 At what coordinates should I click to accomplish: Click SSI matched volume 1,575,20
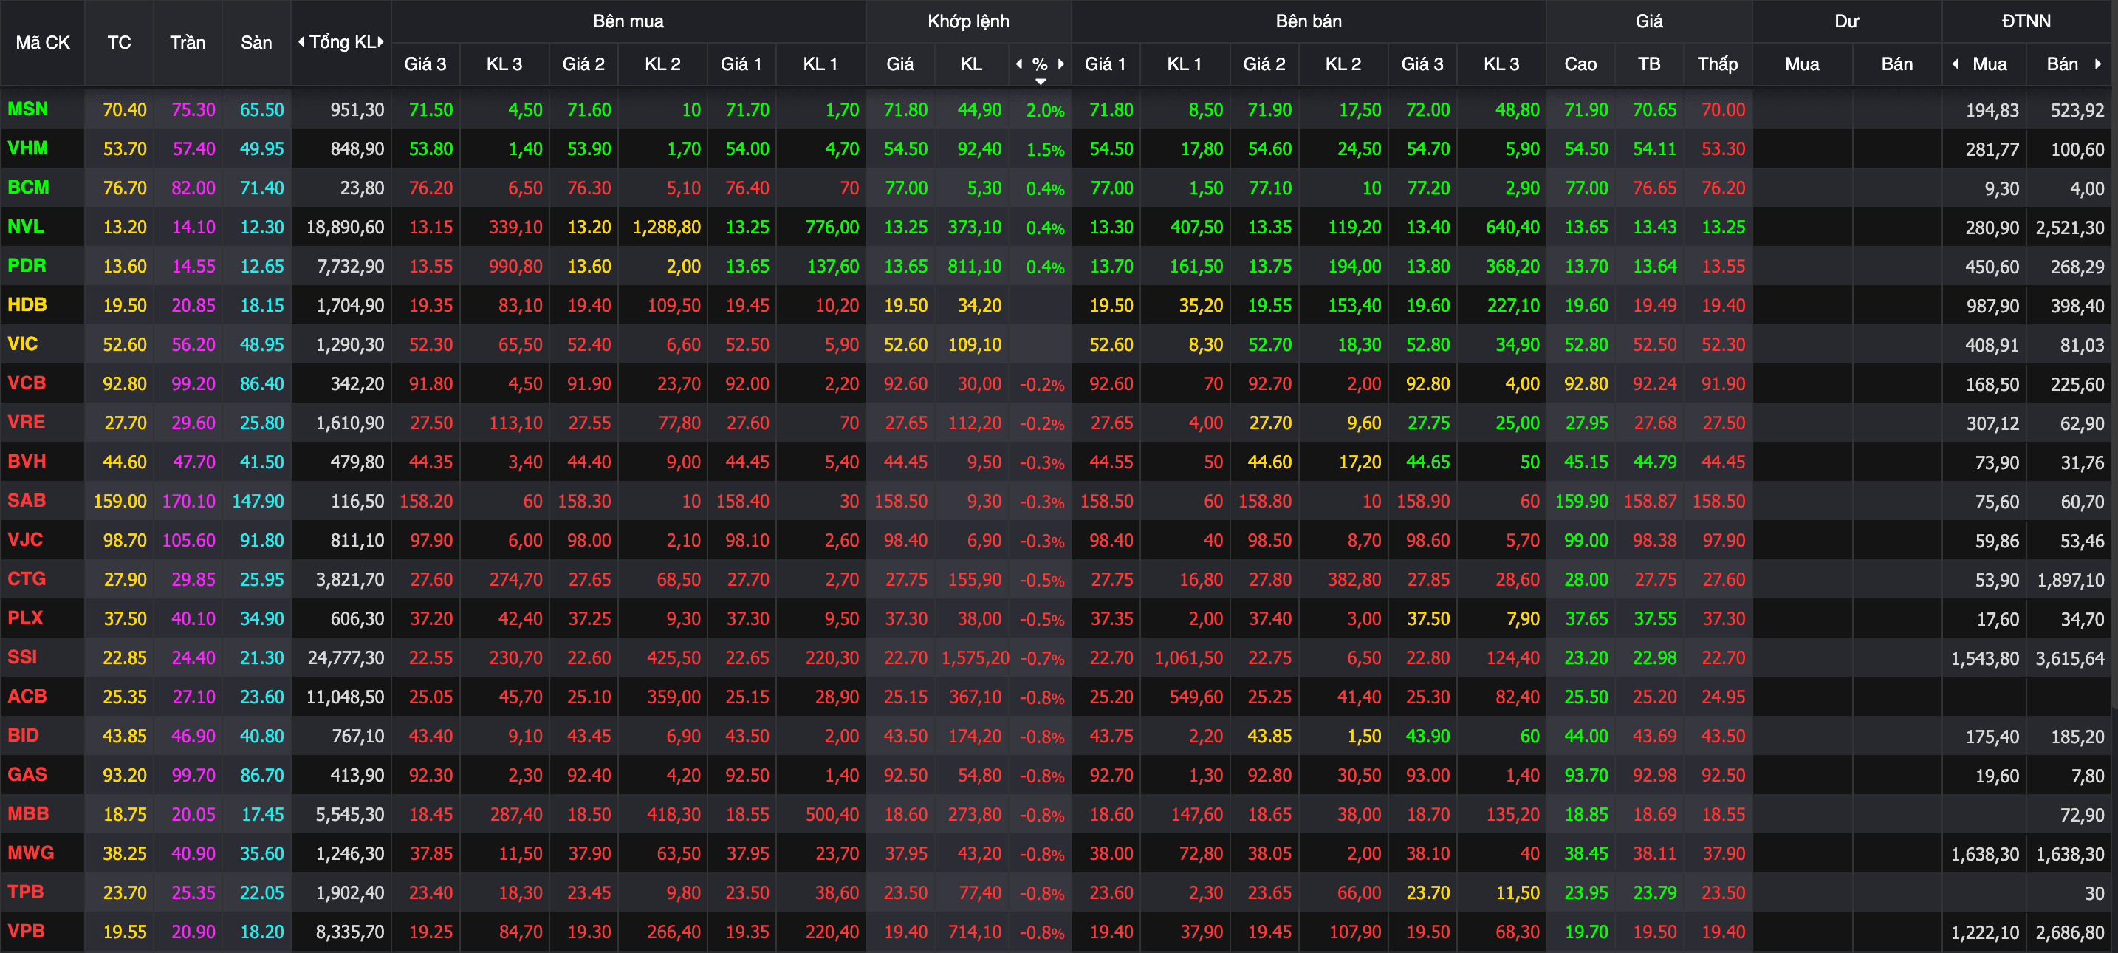point(975,659)
